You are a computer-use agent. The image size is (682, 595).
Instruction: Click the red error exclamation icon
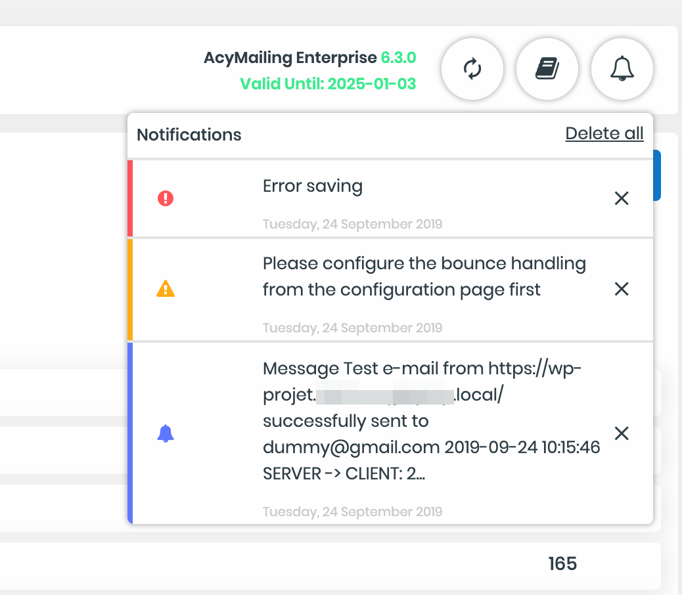point(166,198)
